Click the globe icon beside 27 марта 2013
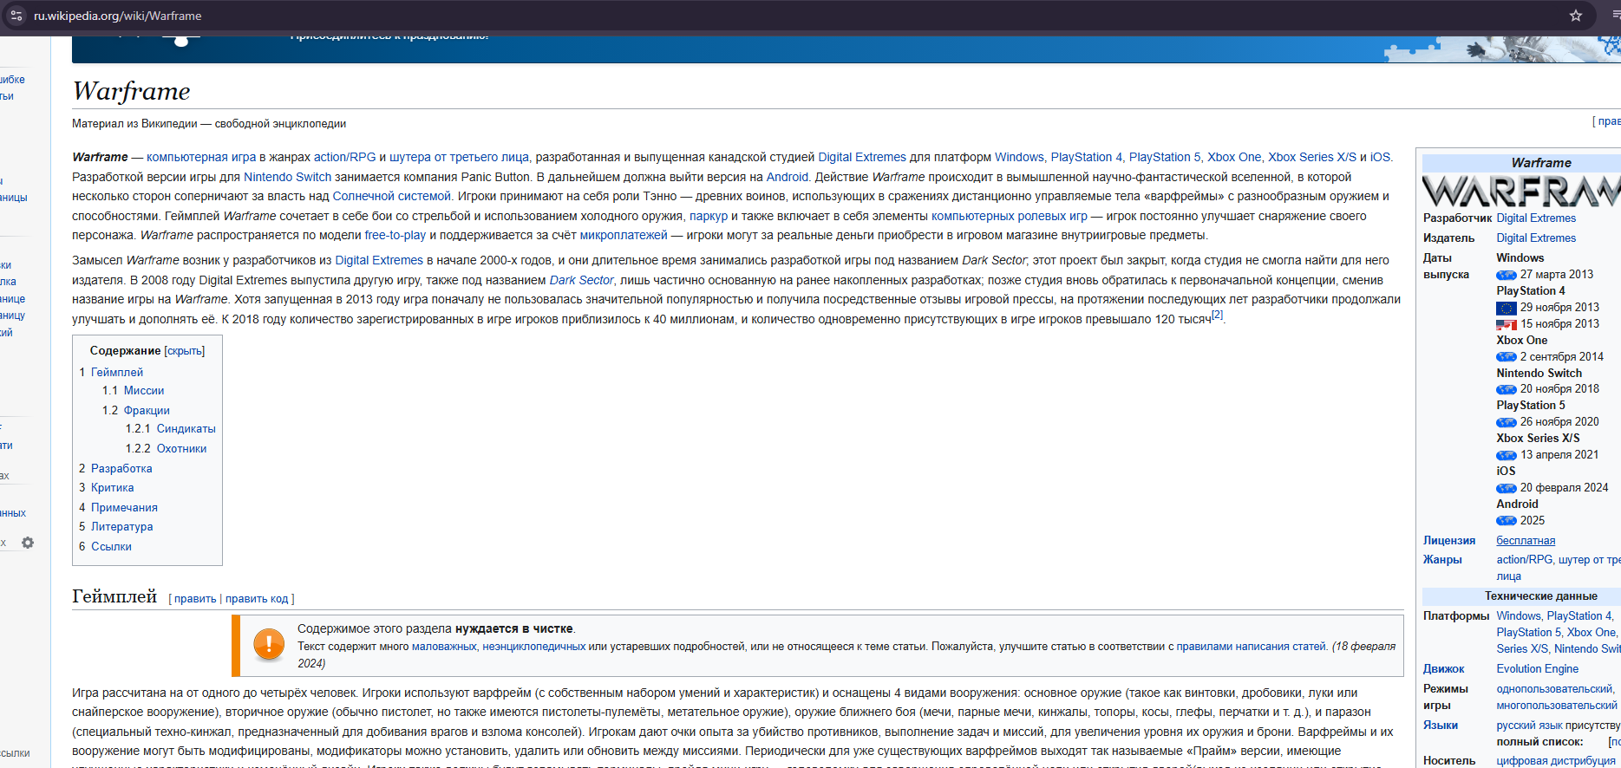The image size is (1621, 768). (x=1507, y=275)
